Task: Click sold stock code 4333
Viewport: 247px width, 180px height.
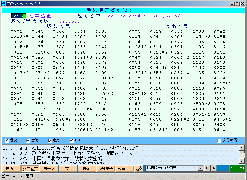Action: [198, 109]
